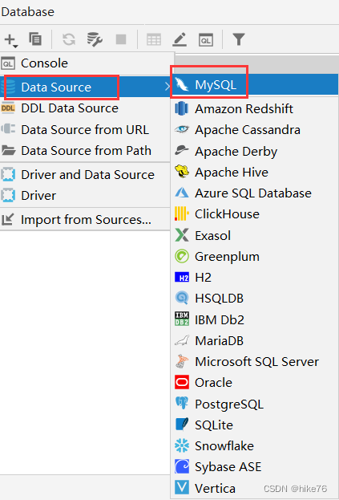This screenshot has width=339, height=500.
Task: Click the stop square icon
Action: click(121, 39)
